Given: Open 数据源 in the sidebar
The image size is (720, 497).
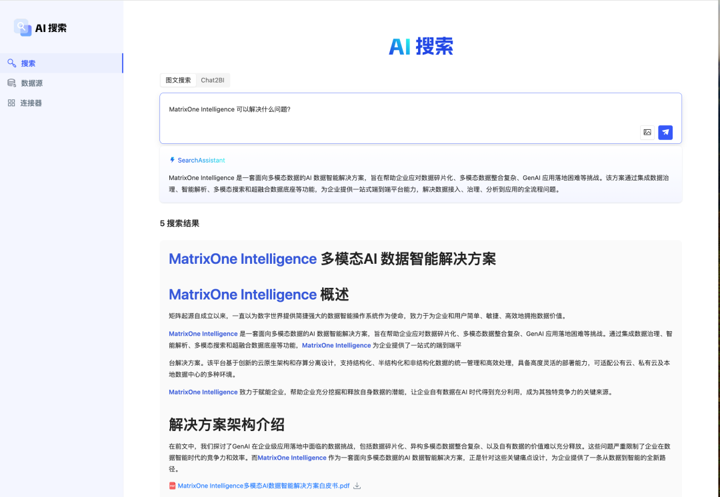Looking at the screenshot, I should click(x=61, y=83).
